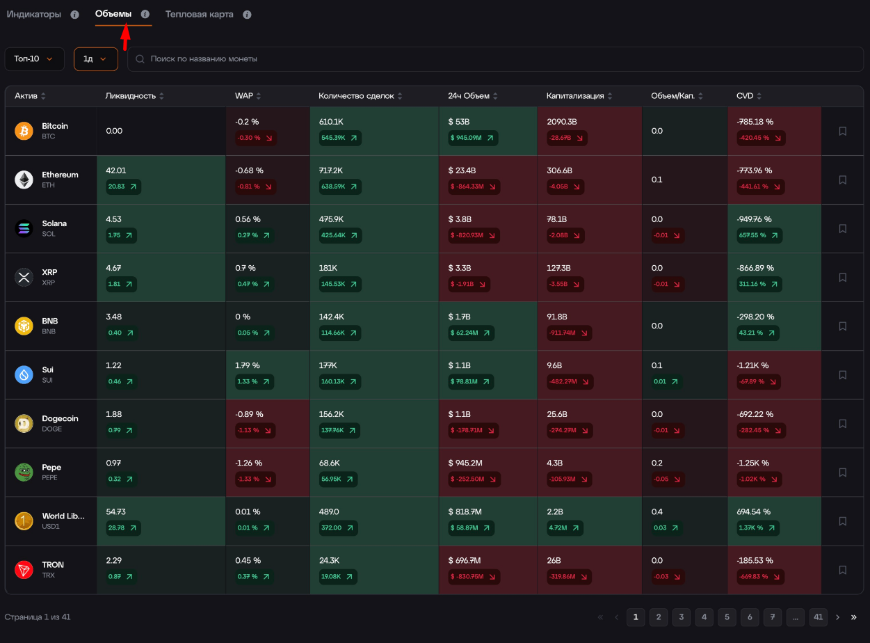Click the Dogecoin logo icon
The image size is (870, 643).
point(24,423)
